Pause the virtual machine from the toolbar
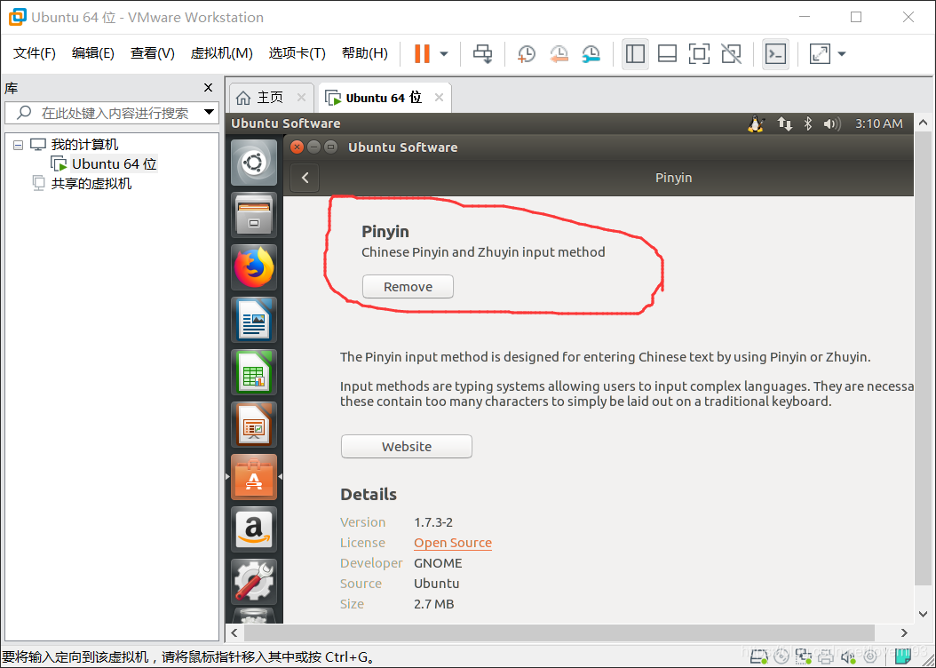The image size is (936, 668). pos(422,53)
